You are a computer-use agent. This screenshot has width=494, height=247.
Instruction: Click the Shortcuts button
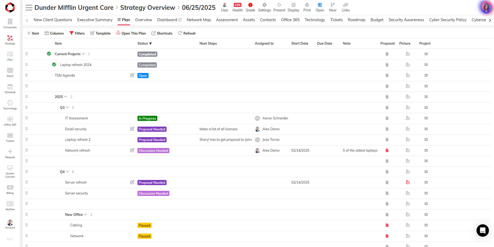[162, 33]
